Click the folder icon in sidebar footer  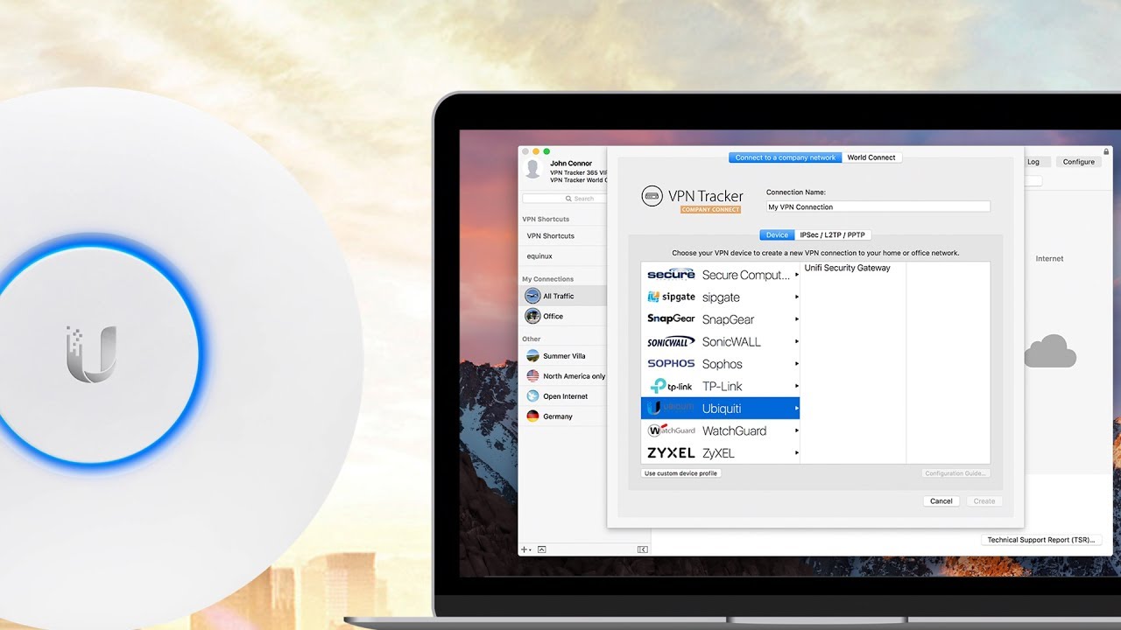click(542, 549)
